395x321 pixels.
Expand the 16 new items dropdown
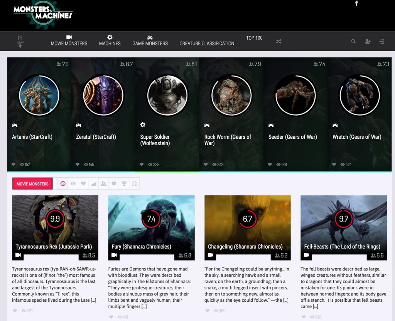tap(20, 42)
